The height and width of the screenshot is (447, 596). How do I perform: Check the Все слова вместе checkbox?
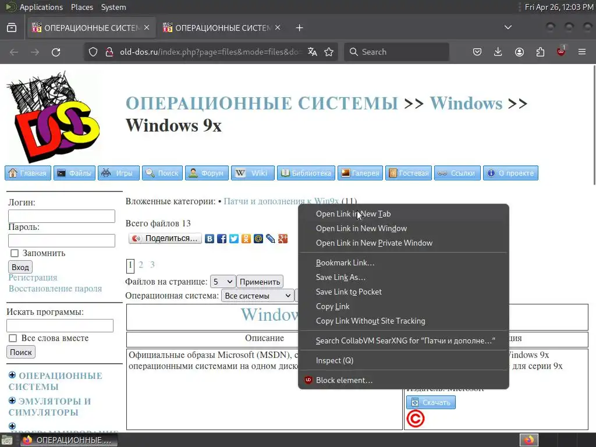(13, 338)
